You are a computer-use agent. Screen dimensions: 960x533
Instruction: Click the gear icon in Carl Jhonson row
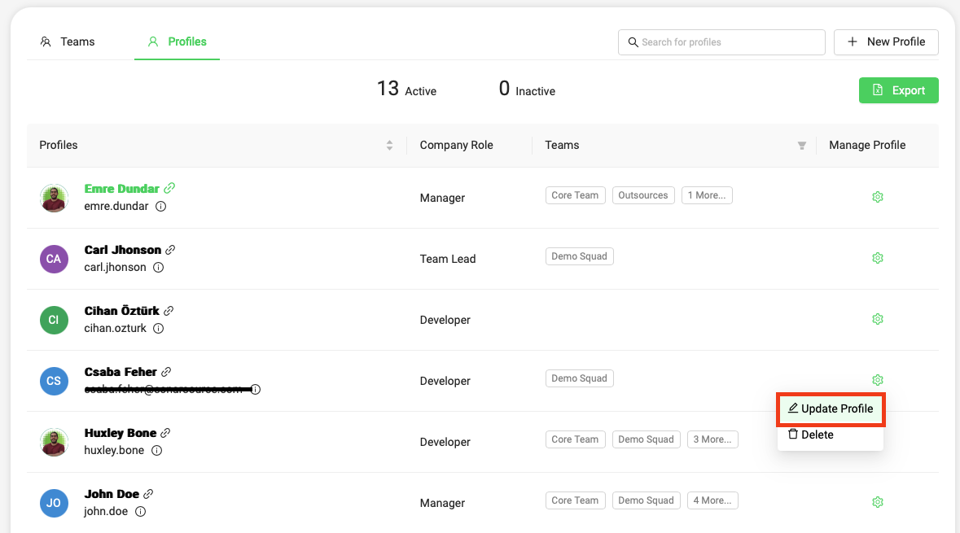[x=877, y=258]
